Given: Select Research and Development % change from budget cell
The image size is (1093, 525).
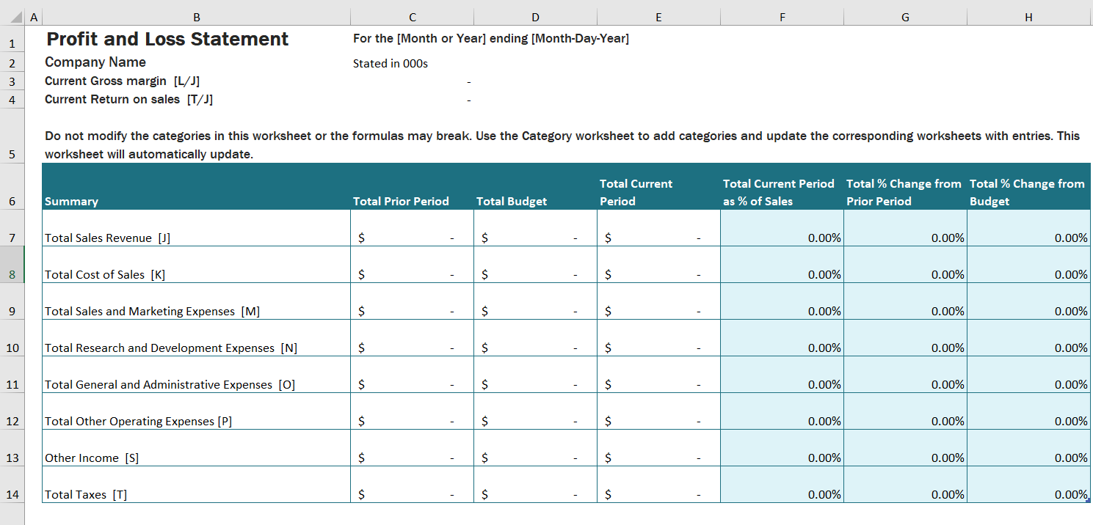Looking at the screenshot, I should pyautogui.click(x=1029, y=338).
